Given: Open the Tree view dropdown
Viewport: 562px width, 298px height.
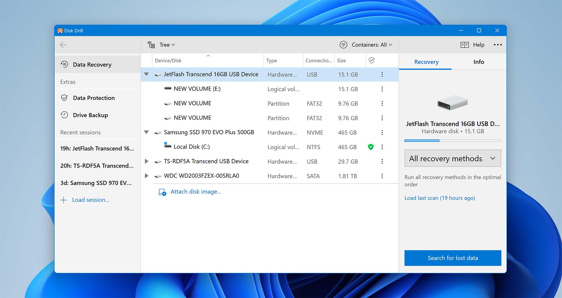Looking at the screenshot, I should pos(161,45).
